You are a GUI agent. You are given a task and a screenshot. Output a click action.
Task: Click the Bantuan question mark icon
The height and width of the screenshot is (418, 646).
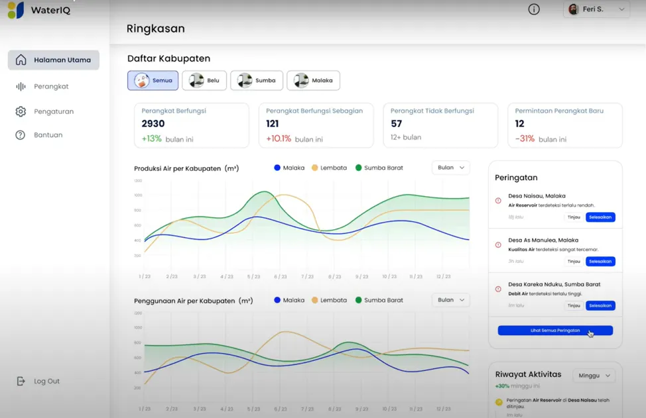[21, 134]
